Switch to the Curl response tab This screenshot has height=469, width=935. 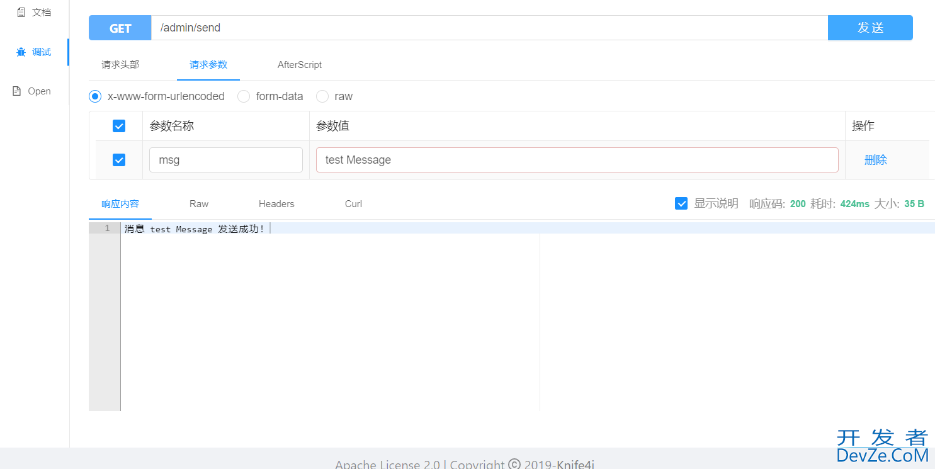[353, 203]
